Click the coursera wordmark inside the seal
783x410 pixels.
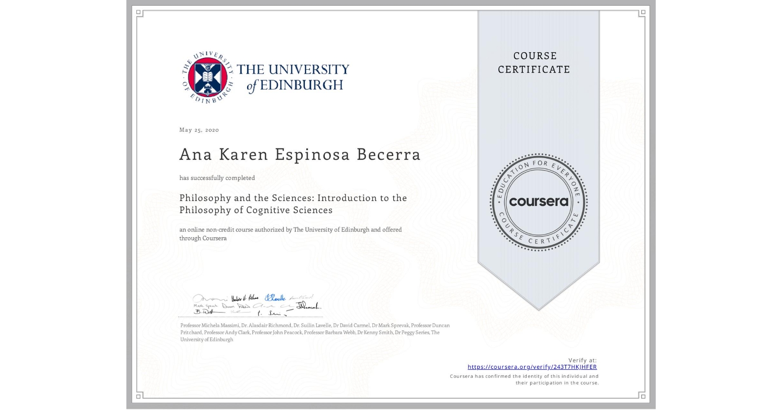click(539, 201)
